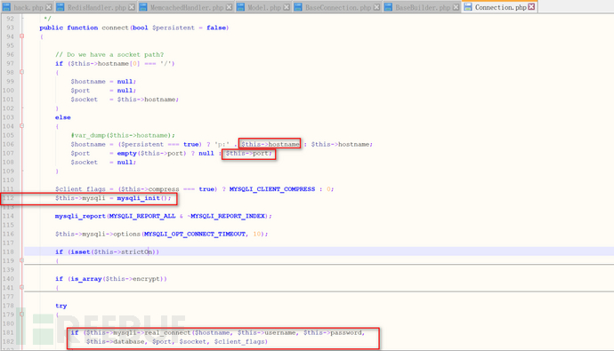This screenshot has height=351, width=614.
Task: Collapse the function body fold at line 94
Action: click(22, 36)
